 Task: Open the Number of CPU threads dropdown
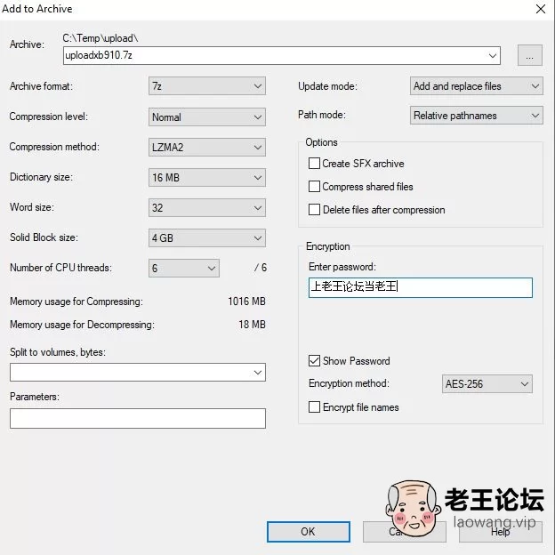184,269
